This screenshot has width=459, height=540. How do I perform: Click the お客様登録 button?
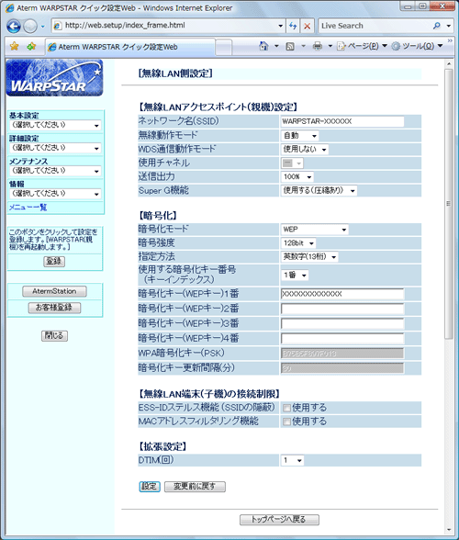[x=54, y=308]
